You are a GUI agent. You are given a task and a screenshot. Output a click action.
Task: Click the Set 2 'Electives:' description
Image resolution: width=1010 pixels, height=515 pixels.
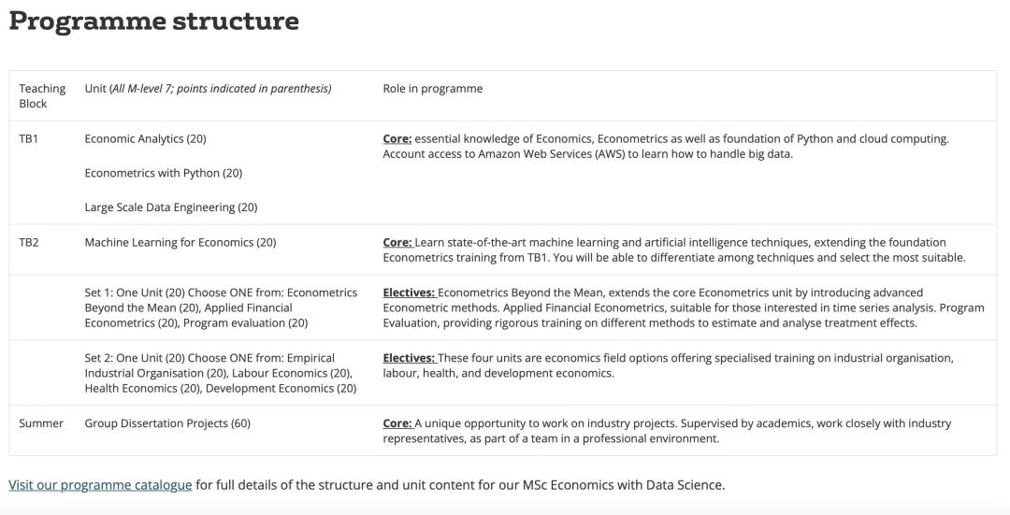[668, 365]
